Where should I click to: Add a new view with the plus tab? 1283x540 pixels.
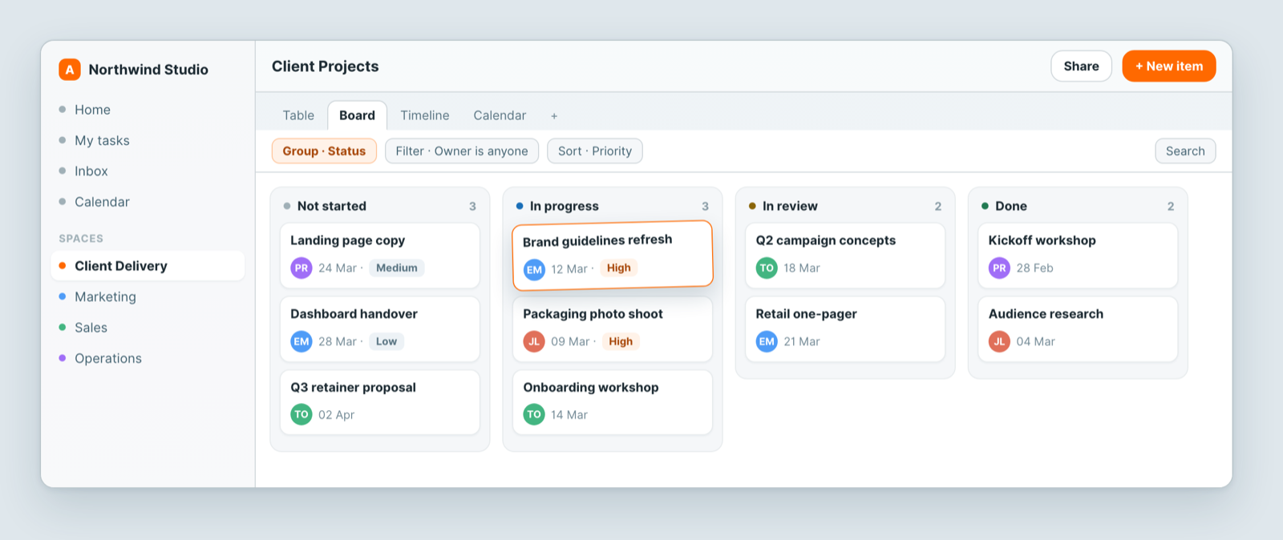[554, 116]
